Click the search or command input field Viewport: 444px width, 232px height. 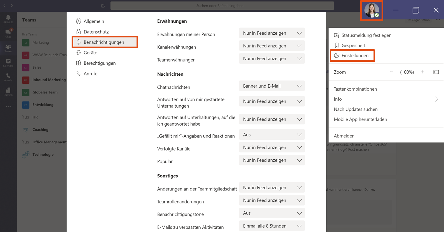[222, 6]
